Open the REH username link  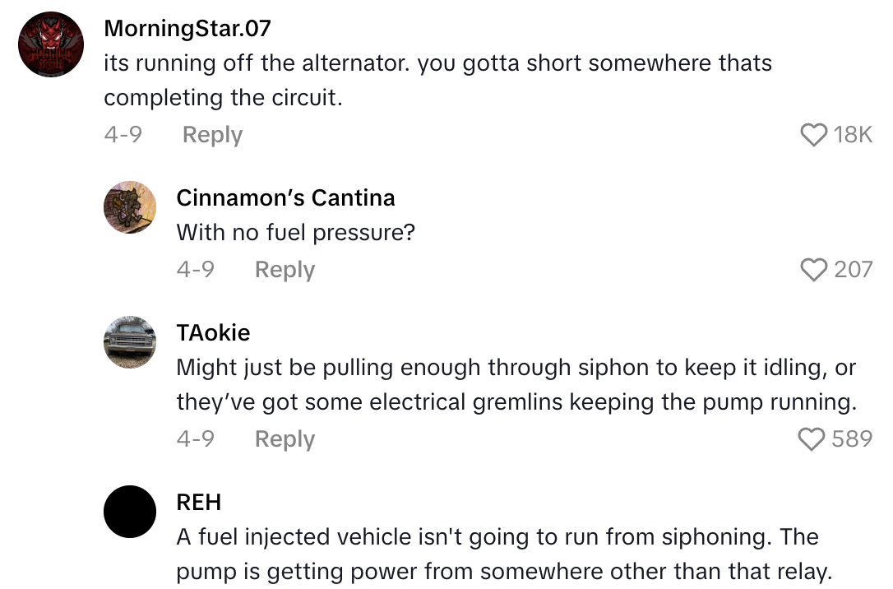click(x=198, y=503)
